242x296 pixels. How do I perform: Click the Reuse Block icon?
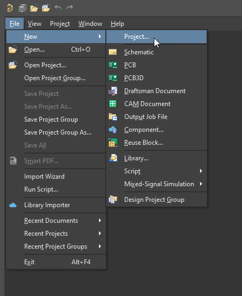(113, 143)
